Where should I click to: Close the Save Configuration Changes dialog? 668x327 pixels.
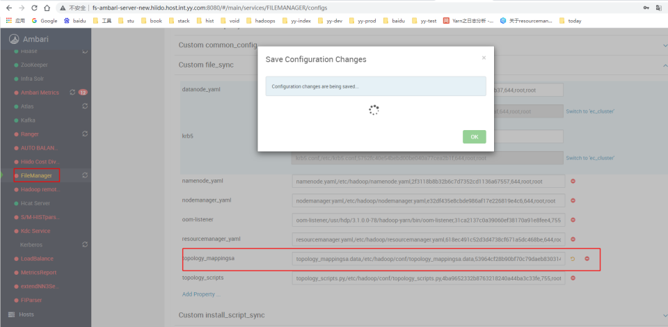click(x=484, y=58)
